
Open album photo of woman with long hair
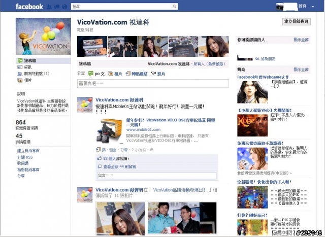121,218
